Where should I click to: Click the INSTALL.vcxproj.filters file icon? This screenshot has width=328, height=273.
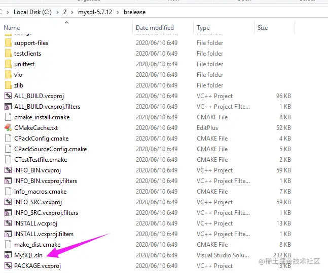click(x=8, y=234)
